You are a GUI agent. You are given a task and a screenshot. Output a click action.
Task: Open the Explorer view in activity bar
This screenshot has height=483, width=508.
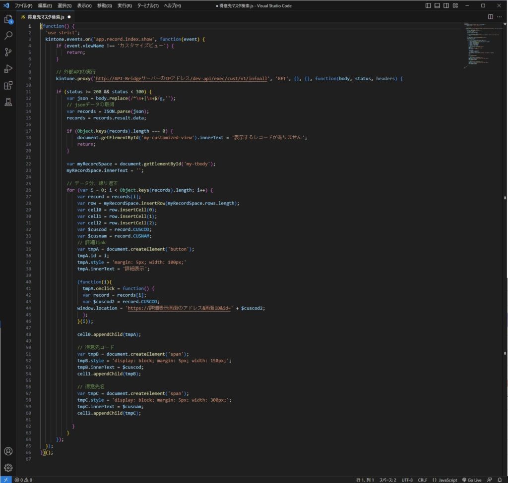point(8,19)
